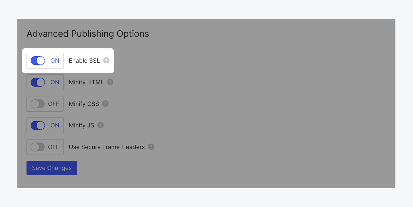413x207 pixels.
Task: Disable the Enable SSL toggle
Action: (x=38, y=61)
